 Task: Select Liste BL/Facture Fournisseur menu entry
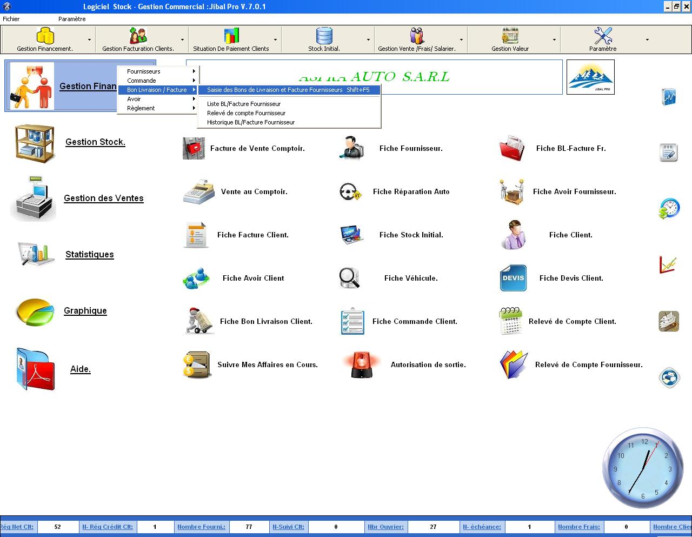click(289, 104)
